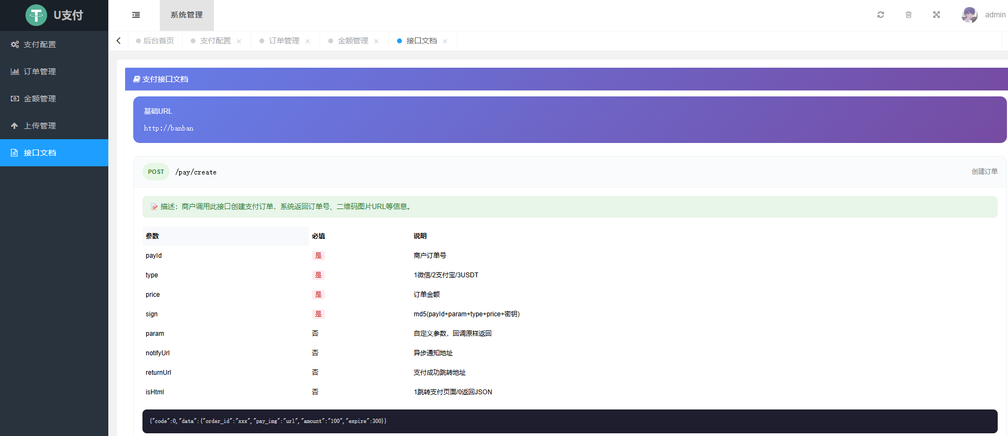The image size is (1008, 436).
Task: Open 支付配置 in the sidebar
Action: pyautogui.click(x=54, y=44)
